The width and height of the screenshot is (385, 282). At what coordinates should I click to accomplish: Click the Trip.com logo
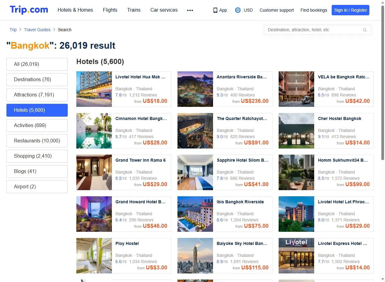click(29, 10)
